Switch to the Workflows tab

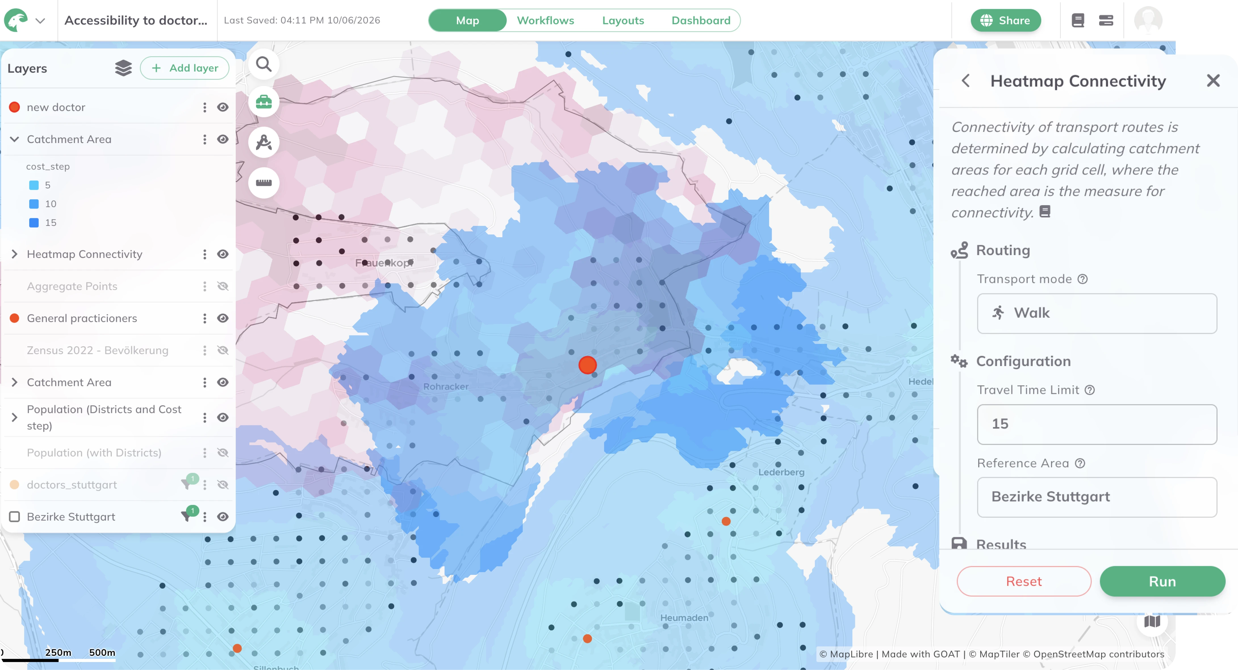click(545, 20)
